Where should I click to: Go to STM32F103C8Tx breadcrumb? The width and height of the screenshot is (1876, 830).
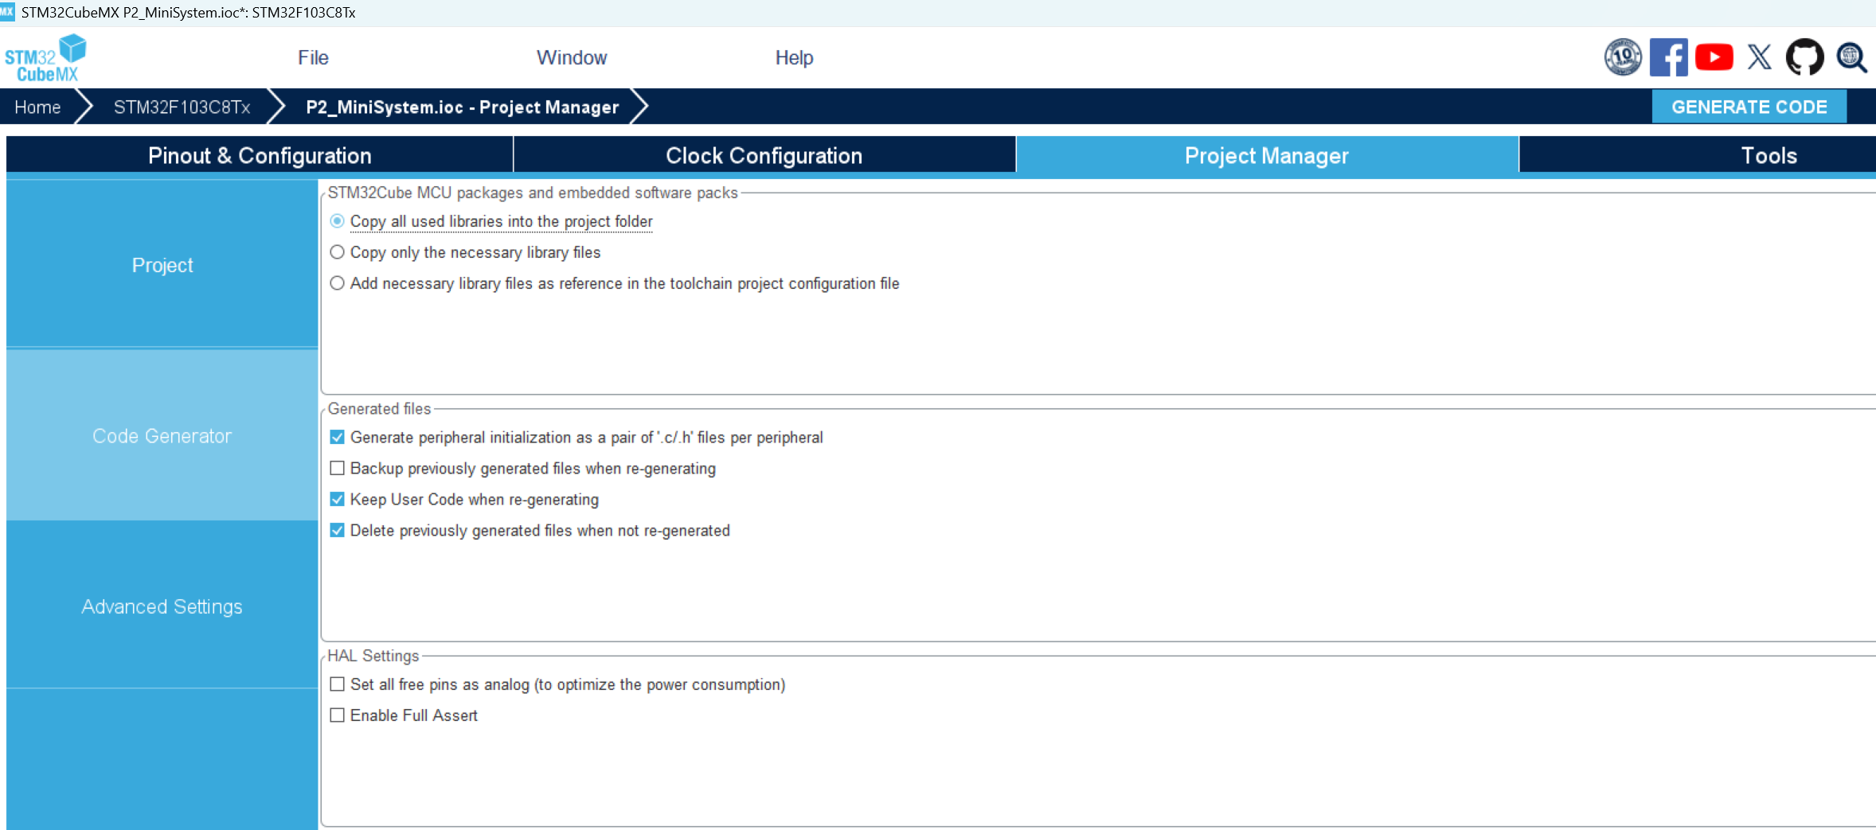[182, 107]
